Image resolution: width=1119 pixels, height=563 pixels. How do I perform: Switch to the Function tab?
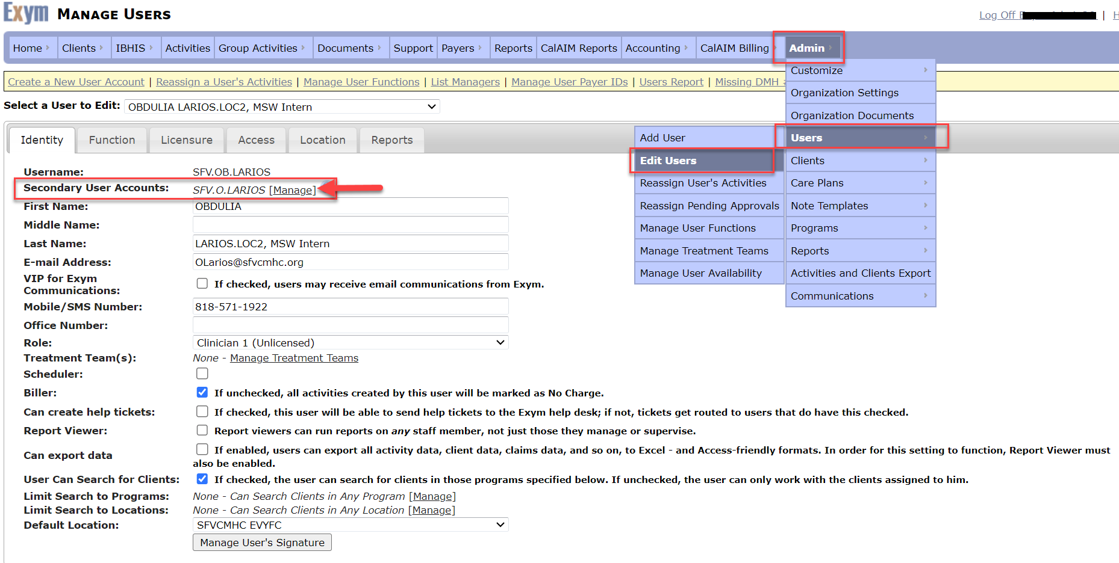pos(112,140)
